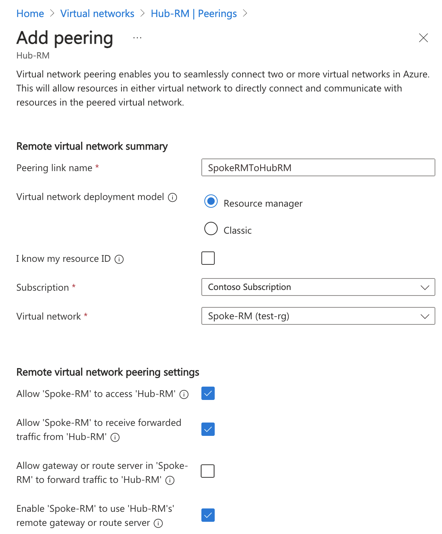Enable gateway or route server forwarding checkbox
The height and width of the screenshot is (534, 442).
208,471
